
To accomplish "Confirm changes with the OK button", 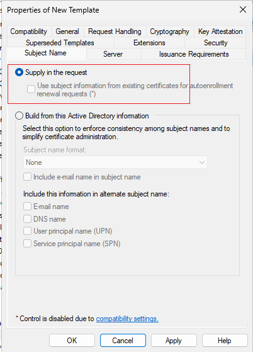I will pyautogui.click(x=72, y=341).
